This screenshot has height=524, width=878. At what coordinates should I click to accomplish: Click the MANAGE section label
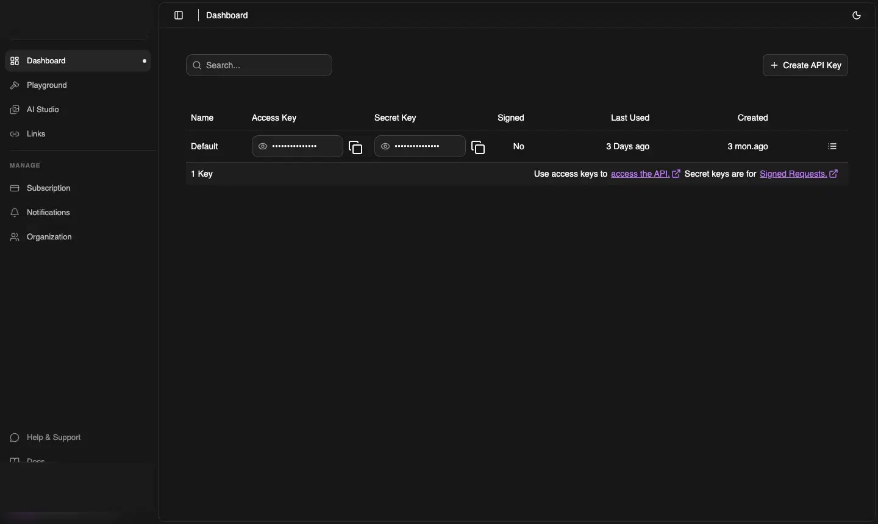tap(25, 166)
